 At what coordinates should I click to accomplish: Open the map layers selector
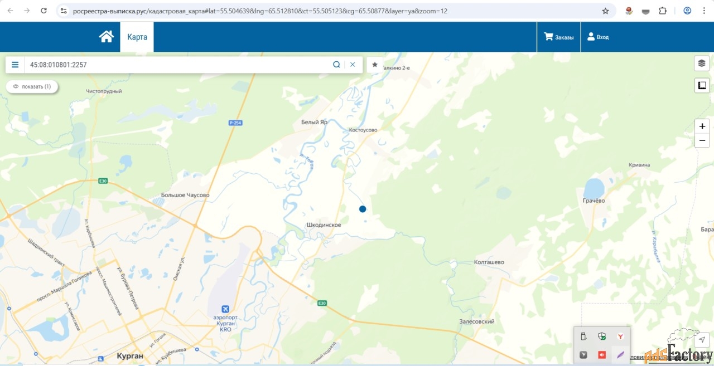click(702, 64)
